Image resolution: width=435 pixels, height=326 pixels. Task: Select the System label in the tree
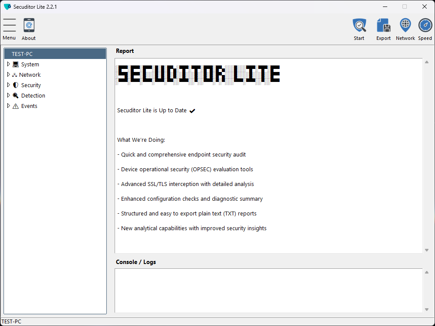(x=30, y=65)
